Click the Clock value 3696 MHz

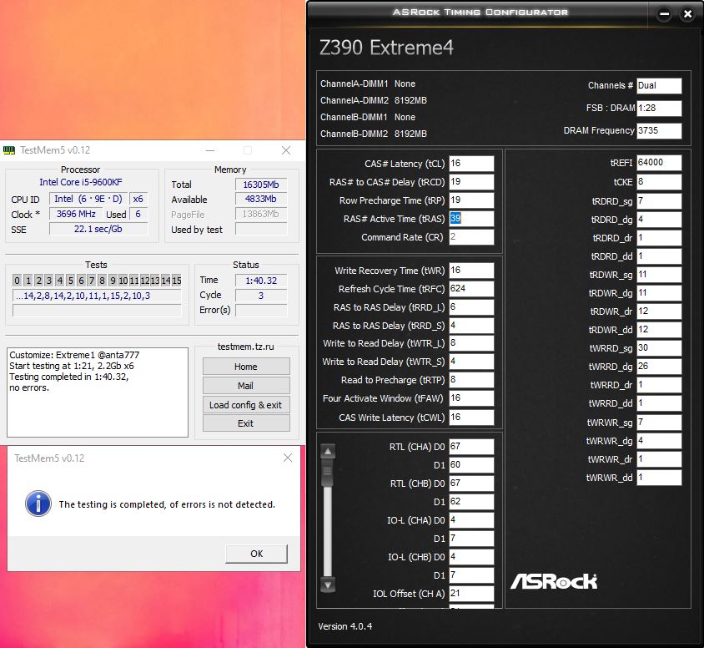pos(76,214)
